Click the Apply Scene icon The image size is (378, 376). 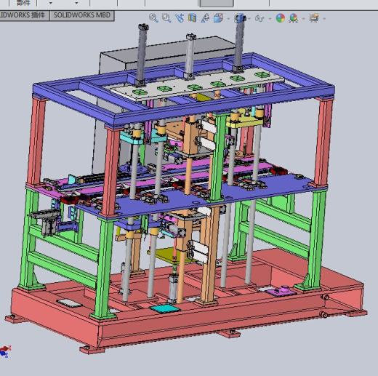tap(293, 18)
